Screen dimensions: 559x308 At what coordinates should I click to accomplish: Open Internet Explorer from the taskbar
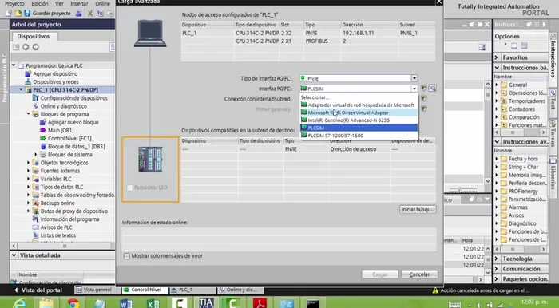click(20, 304)
